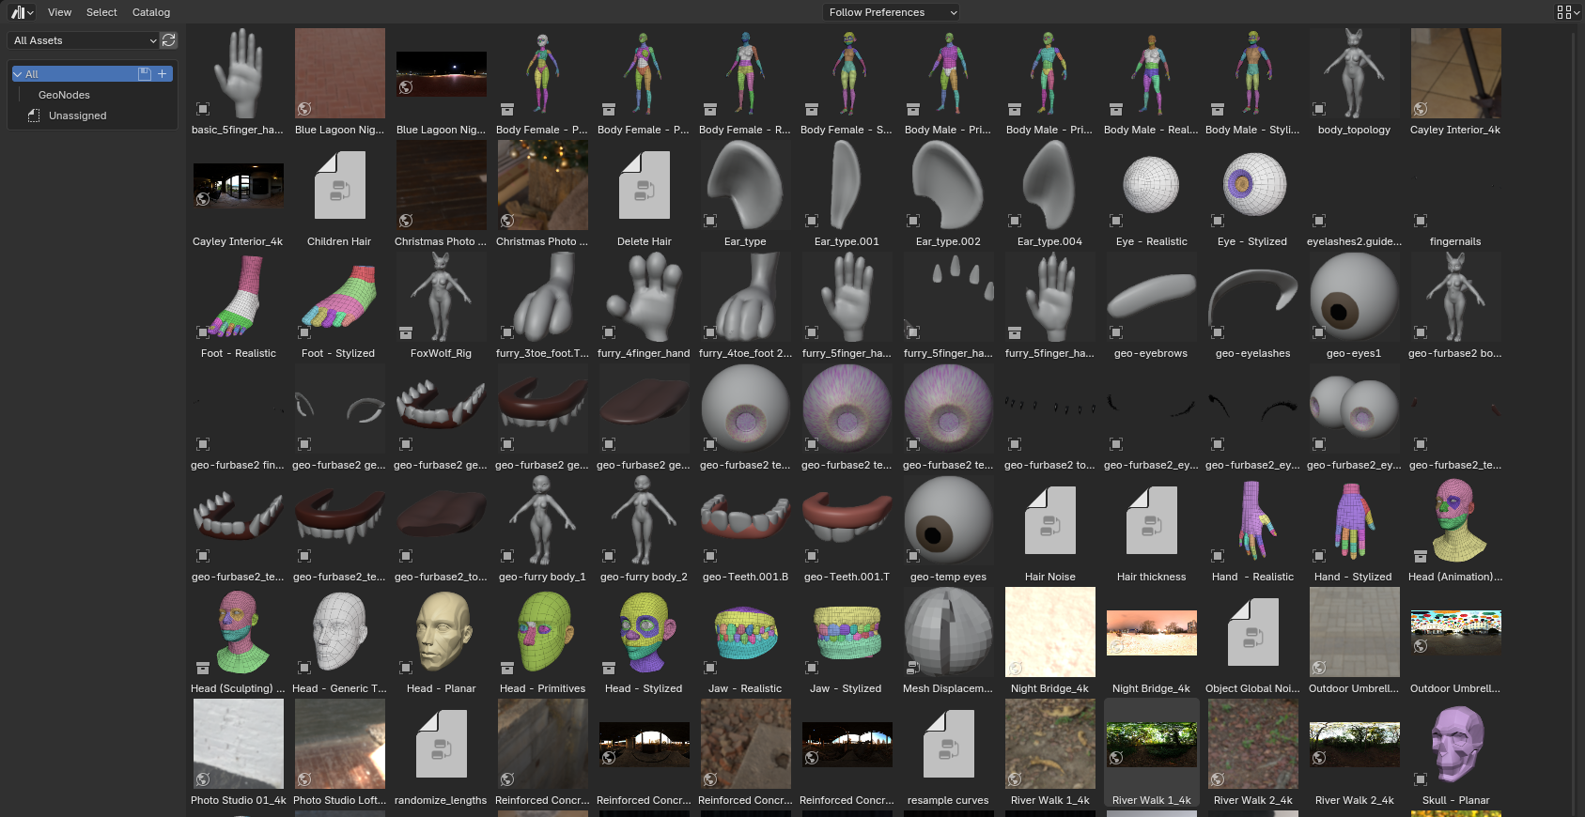This screenshot has height=817, width=1585.
Task: Click the 'eyelashes2.guide...' asset label
Action: [x=1354, y=241]
